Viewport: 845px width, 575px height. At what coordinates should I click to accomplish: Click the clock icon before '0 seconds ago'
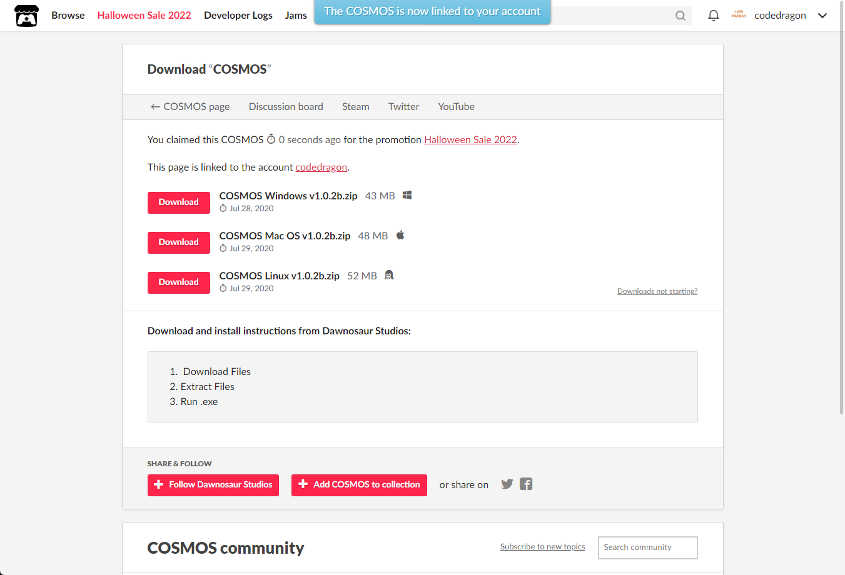[271, 139]
